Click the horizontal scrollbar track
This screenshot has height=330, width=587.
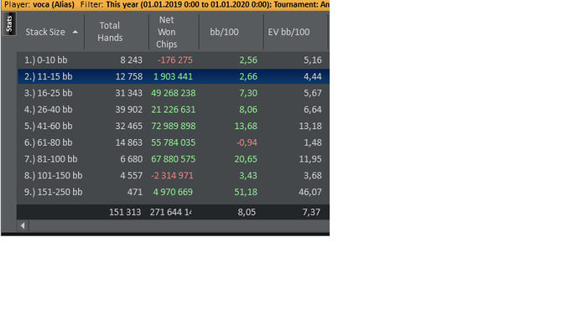[x=179, y=225]
